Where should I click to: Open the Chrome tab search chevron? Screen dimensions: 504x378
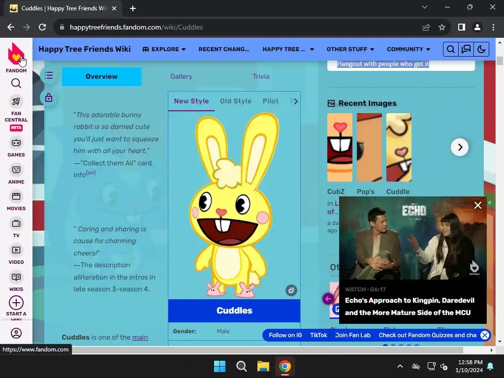[x=425, y=7]
